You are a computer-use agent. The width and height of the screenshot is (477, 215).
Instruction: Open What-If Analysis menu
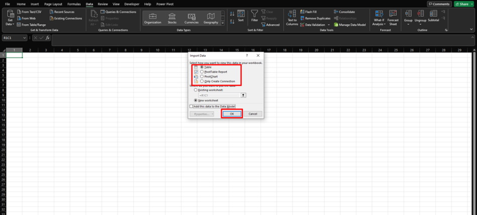pyautogui.click(x=379, y=18)
